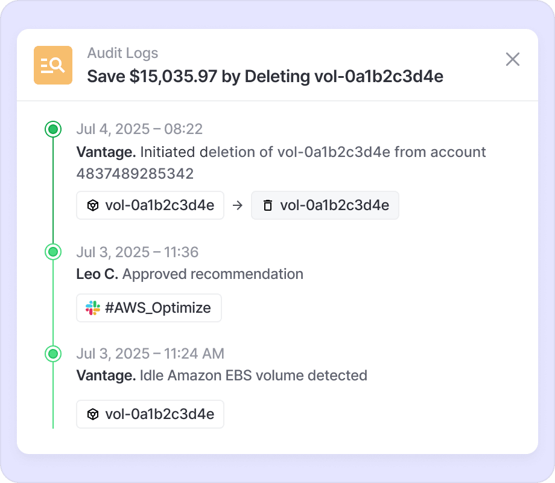Click the trash icon in the deleted volume chip

[268, 205]
